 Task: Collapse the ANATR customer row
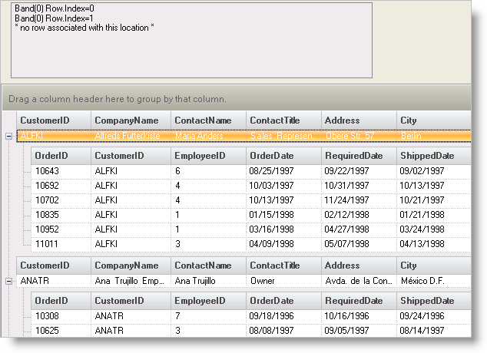tap(8, 281)
